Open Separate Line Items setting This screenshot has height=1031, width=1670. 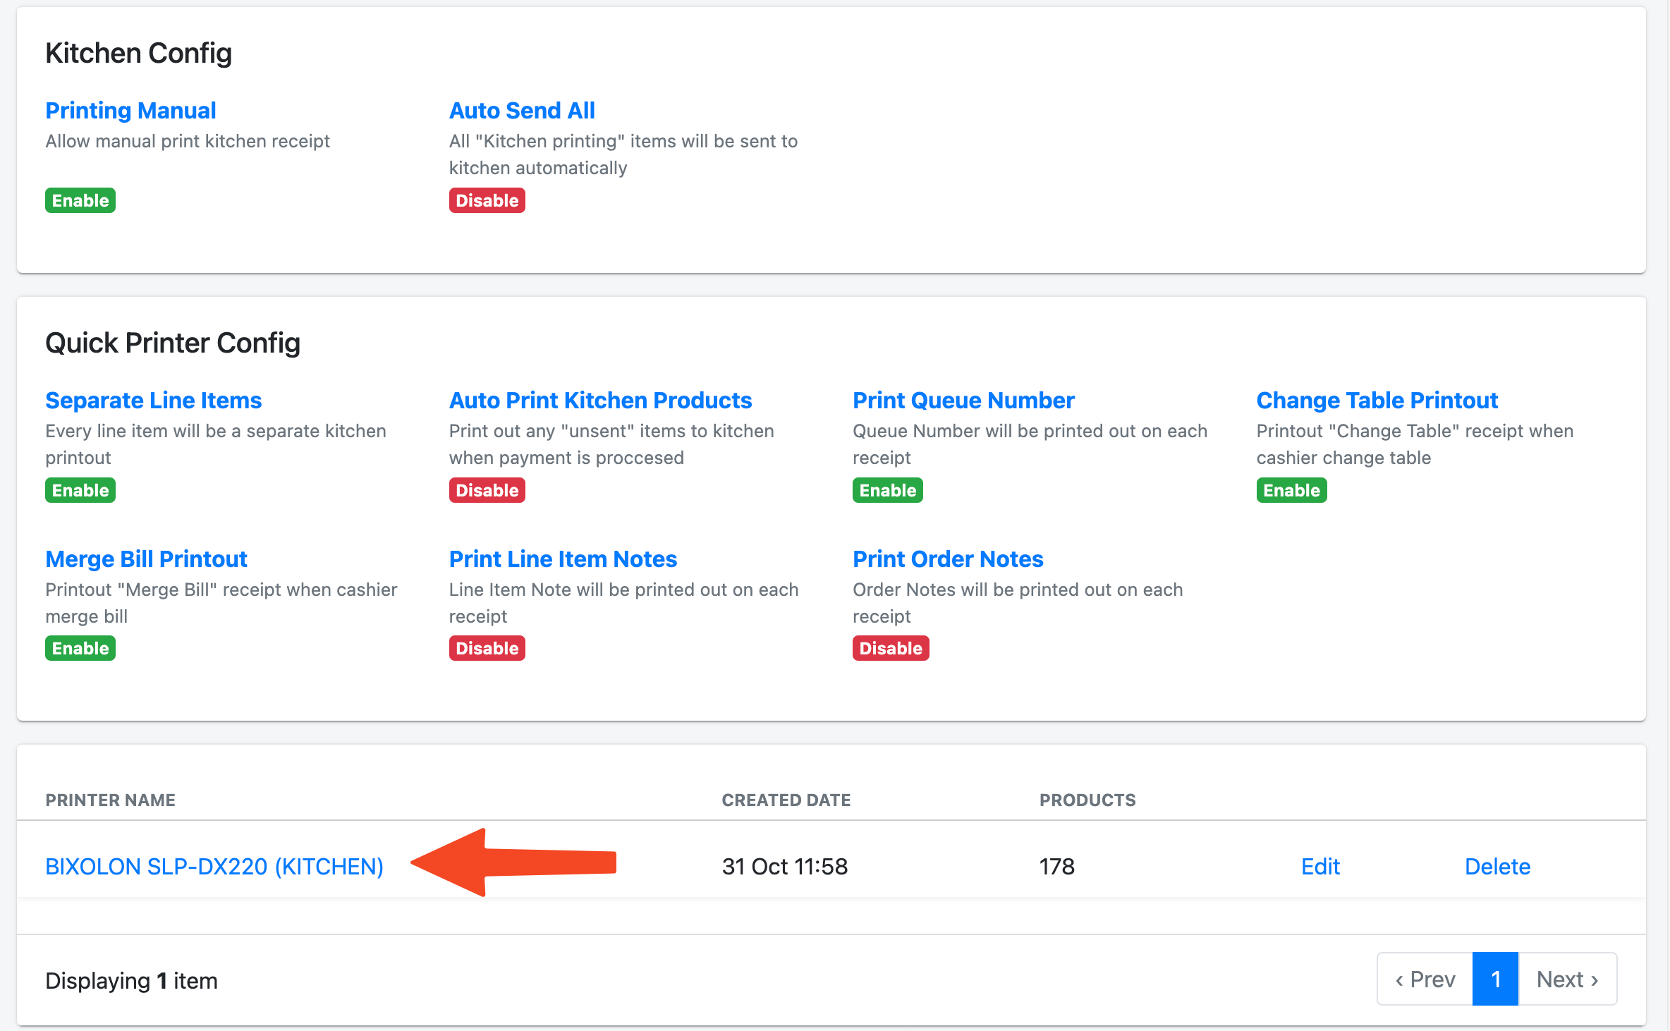pyautogui.click(x=154, y=401)
